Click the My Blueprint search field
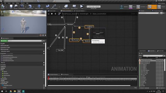This screenshot has height=93, width=166. tap(25, 41)
